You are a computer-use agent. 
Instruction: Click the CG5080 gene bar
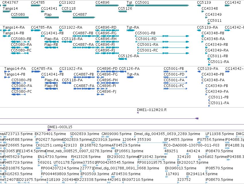(x=20, y=17)
